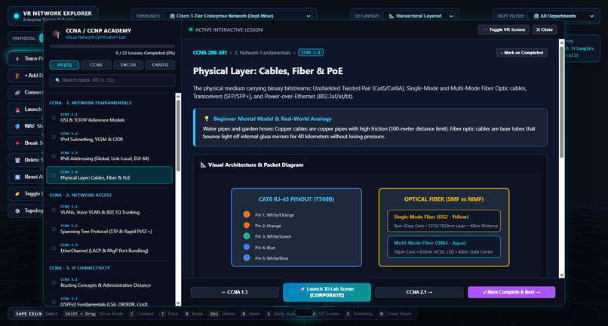
Task: Toggle completion circle for Physical Layer lesson
Action: click(54, 175)
